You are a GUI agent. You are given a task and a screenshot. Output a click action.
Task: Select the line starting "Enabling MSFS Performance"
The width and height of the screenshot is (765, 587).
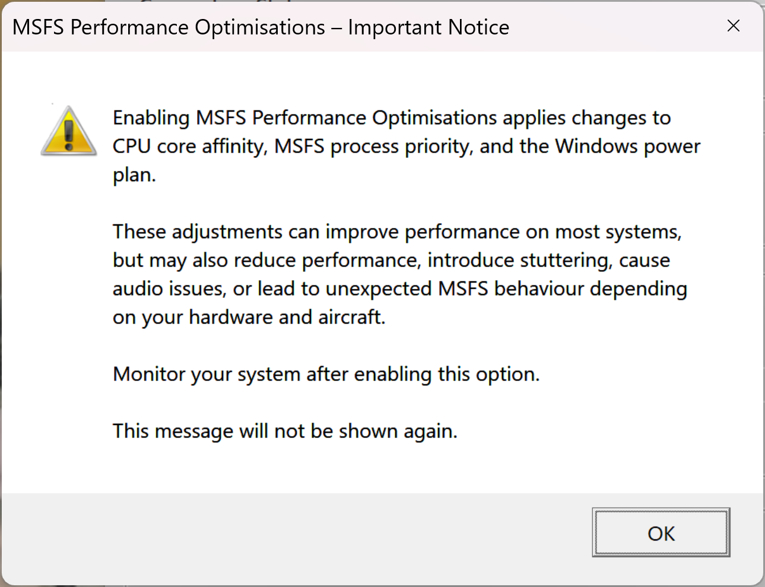(392, 118)
